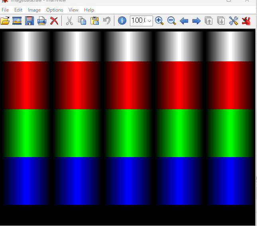Open the Edit menu

18,10
